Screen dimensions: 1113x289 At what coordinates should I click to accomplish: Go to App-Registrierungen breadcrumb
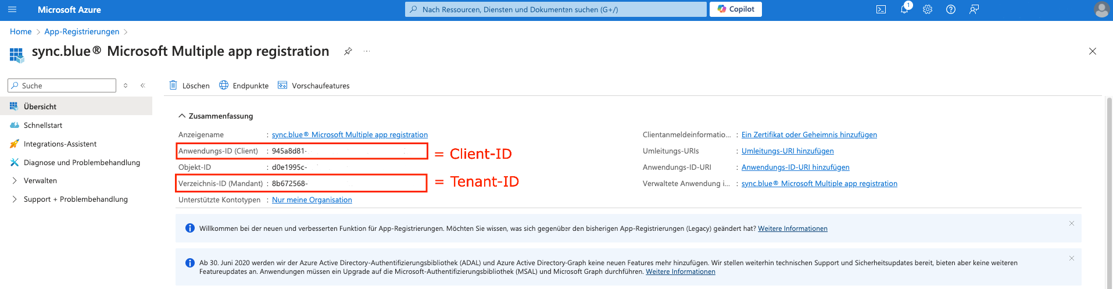pyautogui.click(x=82, y=31)
